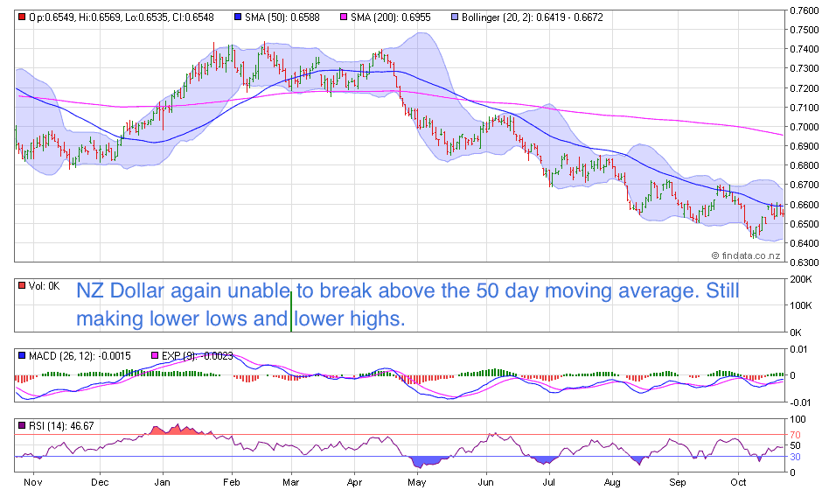Viewport: 822px width, 490px height.
Task: Click the 200K volume axis value
Action: coord(800,279)
